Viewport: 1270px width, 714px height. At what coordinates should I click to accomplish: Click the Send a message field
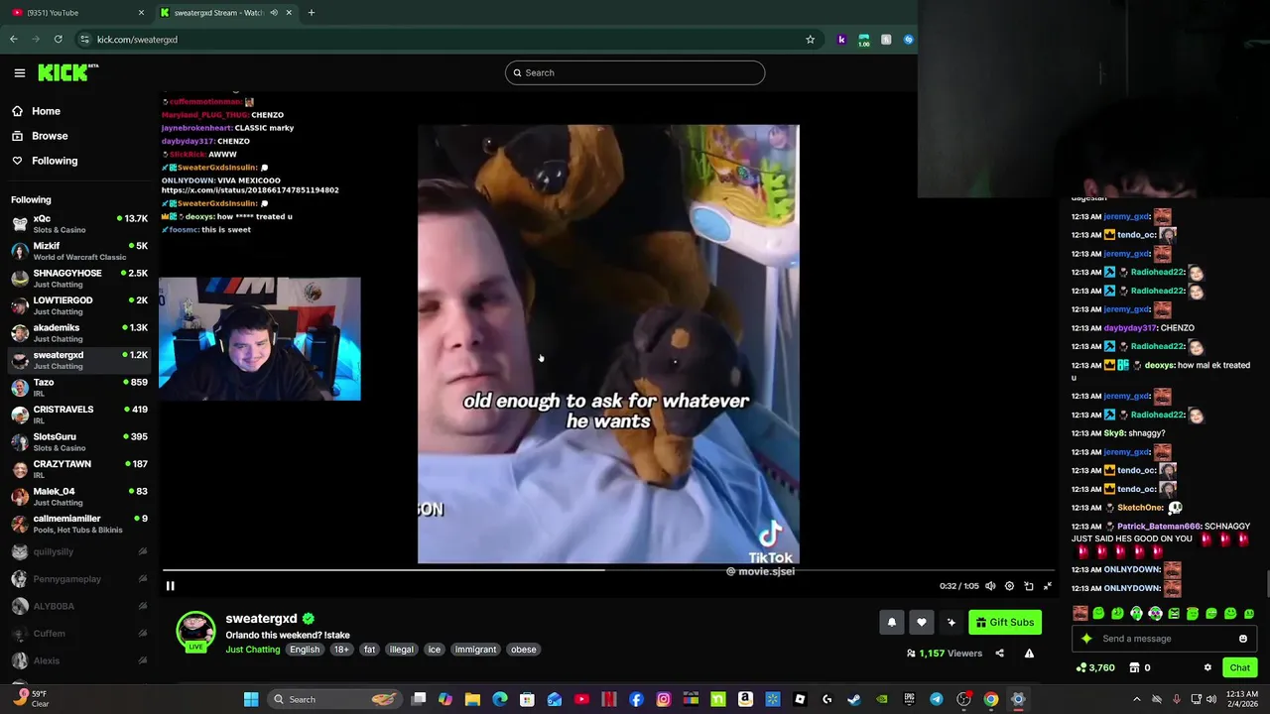coord(1165,639)
